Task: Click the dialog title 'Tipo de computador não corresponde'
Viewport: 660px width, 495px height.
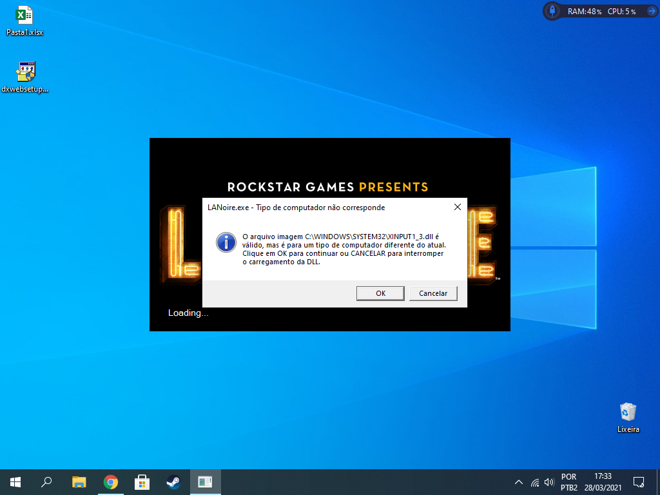Action: 320,208
